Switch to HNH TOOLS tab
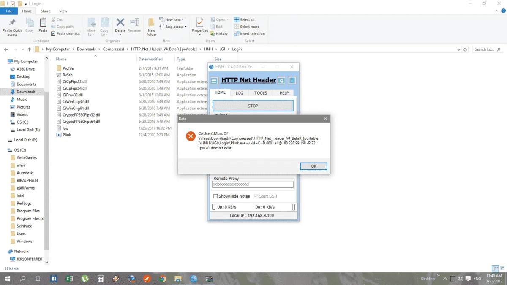Viewport: 507px width, 285px height. [x=261, y=93]
